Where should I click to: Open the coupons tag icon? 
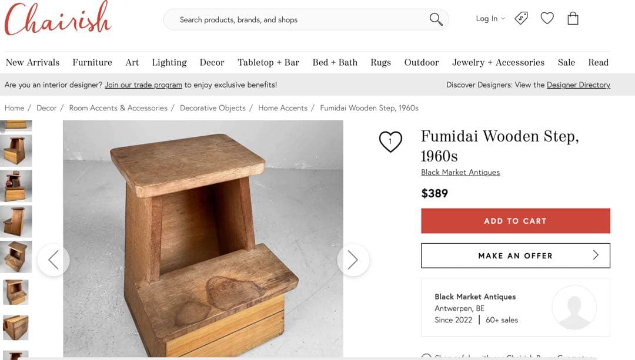point(521,18)
